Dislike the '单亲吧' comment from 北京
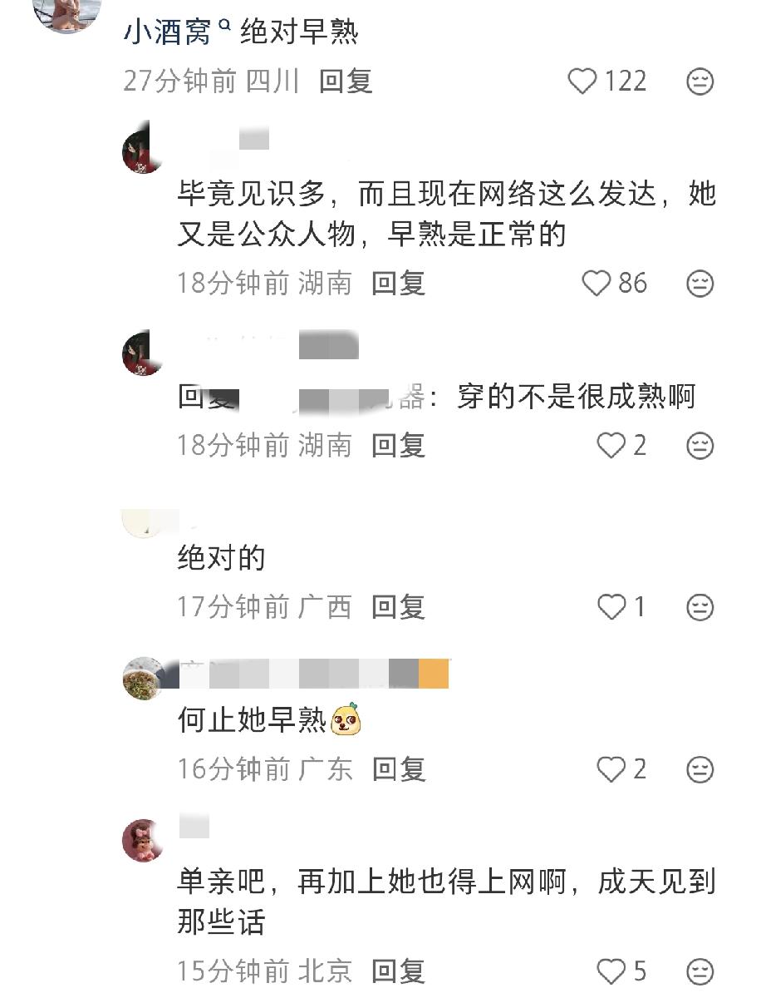The image size is (761, 993). (700, 971)
